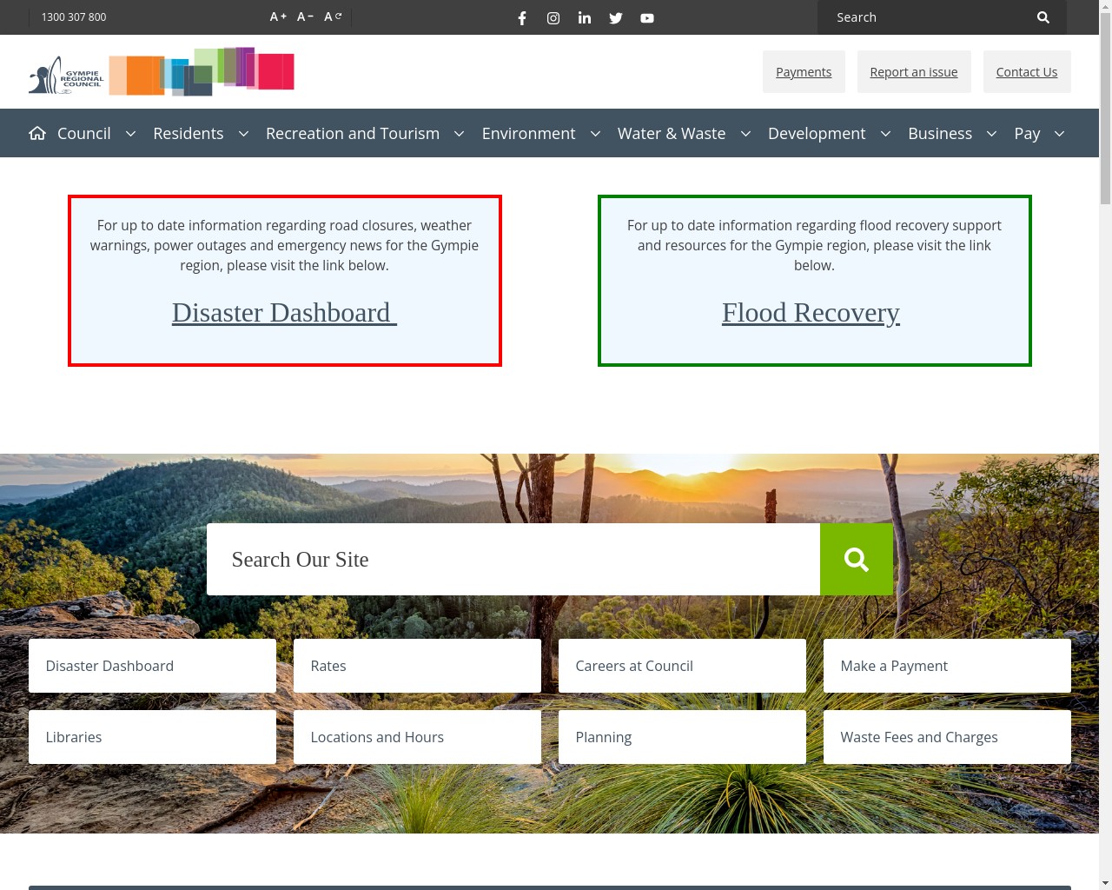Screen dimensions: 1112x890
Task: Open the Environment menu item
Action: [x=528, y=134]
